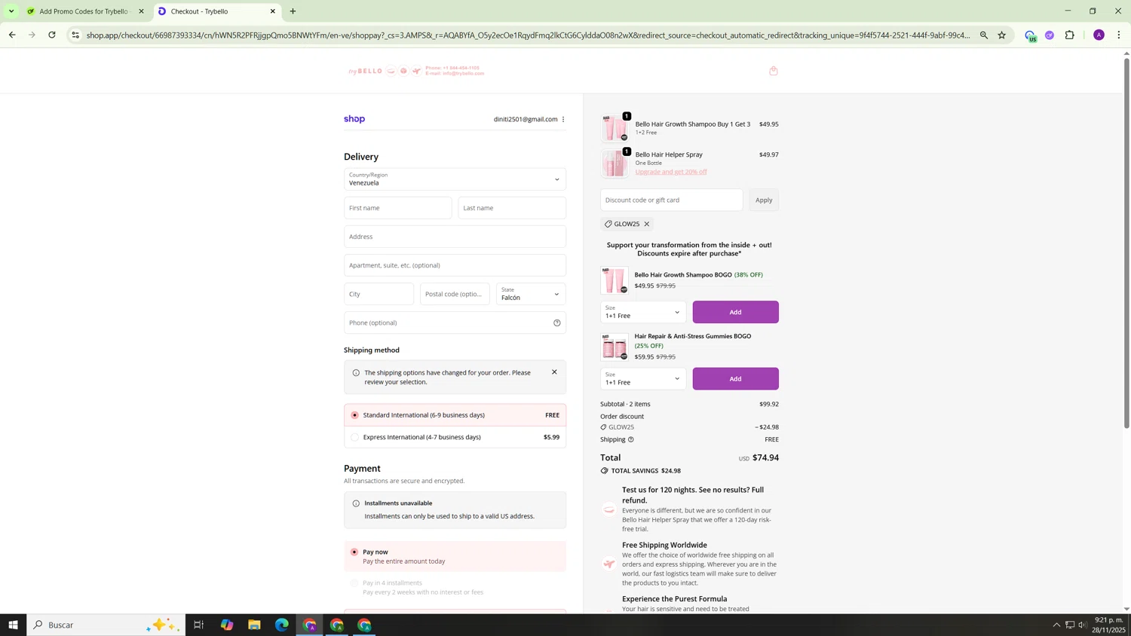Focus the First name field

click(x=398, y=208)
